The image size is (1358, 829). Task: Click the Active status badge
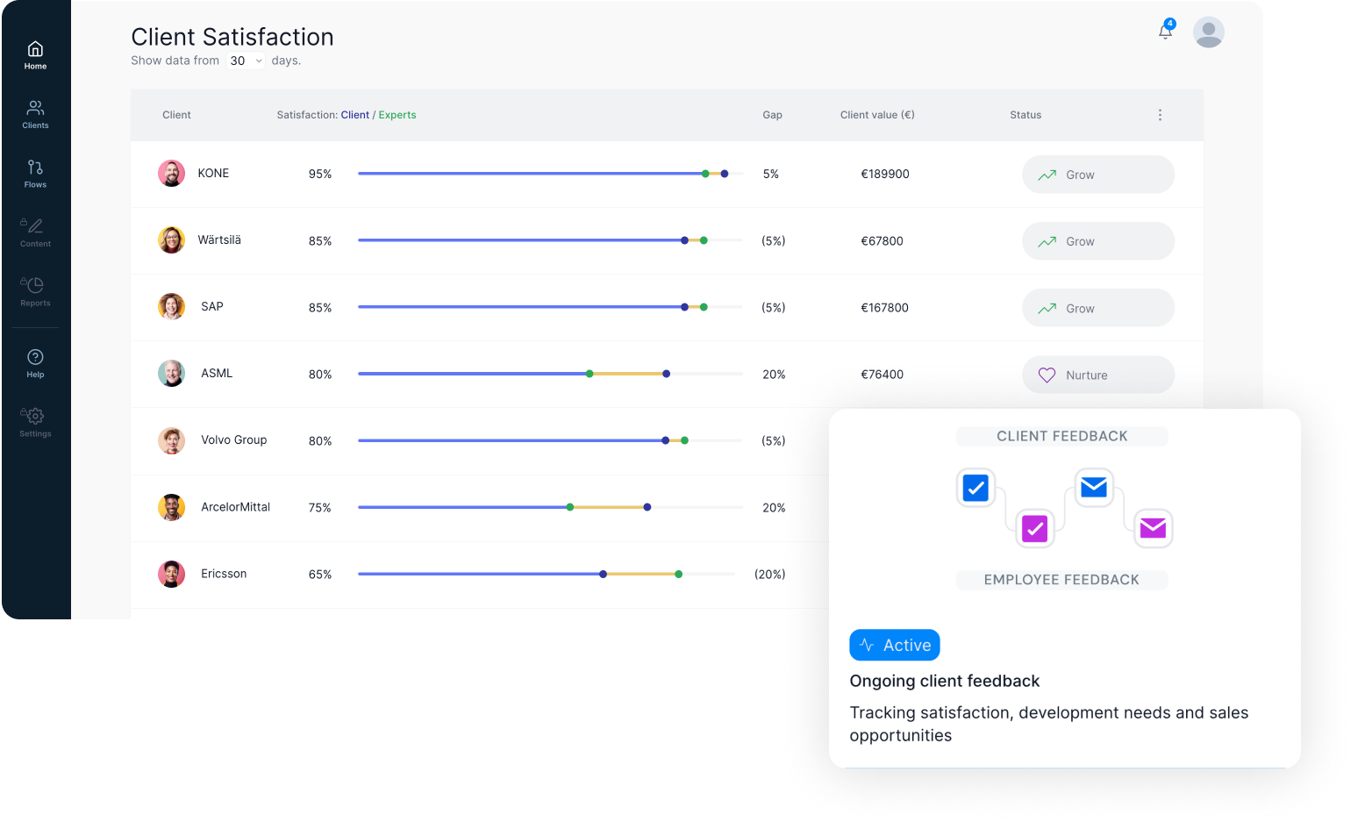tap(895, 646)
